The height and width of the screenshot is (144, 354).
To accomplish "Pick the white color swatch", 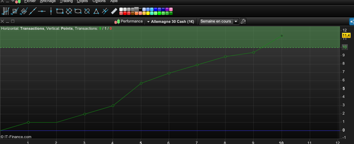I will click(121, 9).
